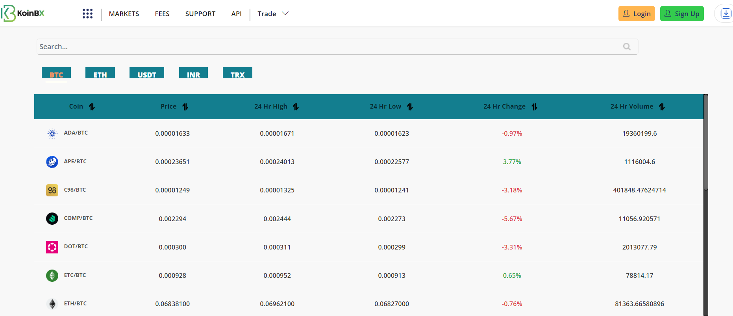The image size is (733, 316).
Task: Select the ETH market tab
Action: point(100,73)
